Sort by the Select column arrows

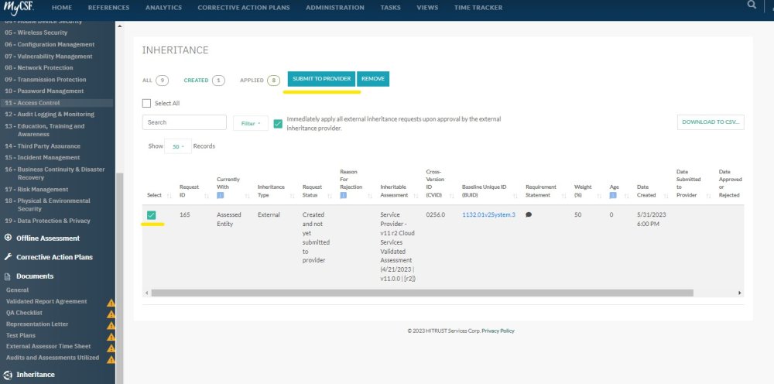pos(170,195)
